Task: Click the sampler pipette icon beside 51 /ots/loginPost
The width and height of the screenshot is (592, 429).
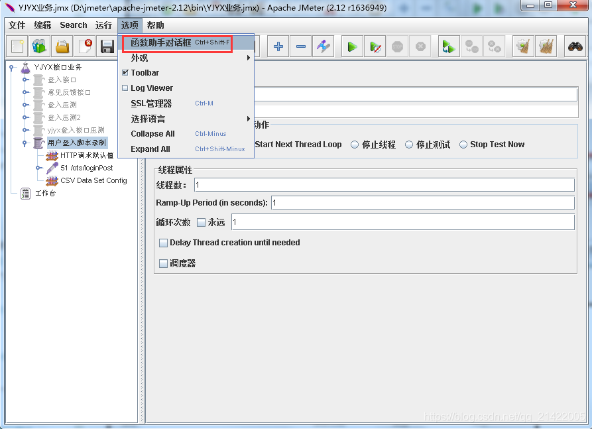Action: click(x=52, y=168)
